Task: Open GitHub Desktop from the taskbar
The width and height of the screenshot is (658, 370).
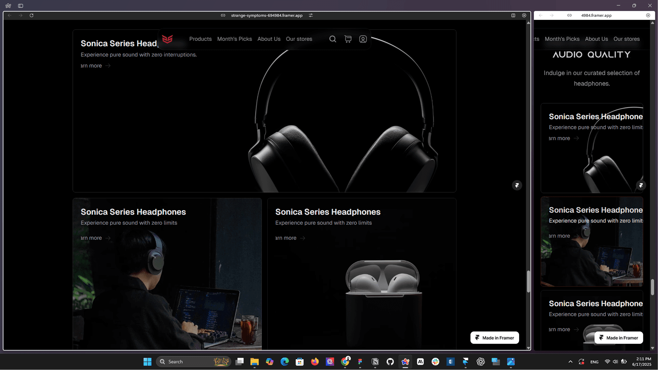Action: click(x=390, y=361)
